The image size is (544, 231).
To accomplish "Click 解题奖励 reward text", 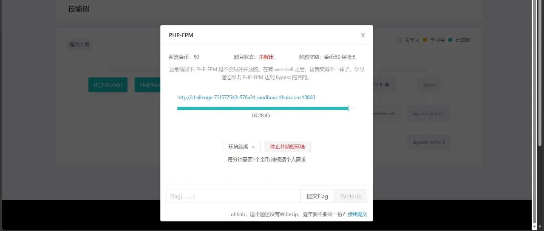I will click(x=327, y=57).
